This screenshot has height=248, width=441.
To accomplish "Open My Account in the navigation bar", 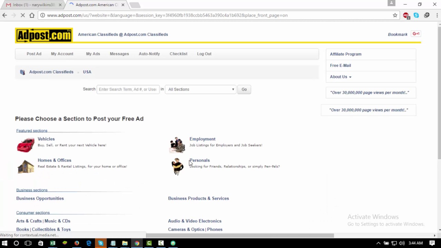I will [x=62, y=54].
